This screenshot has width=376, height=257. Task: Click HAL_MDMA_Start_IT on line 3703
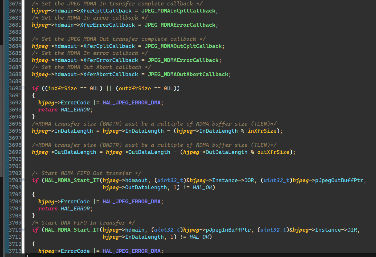(x=72, y=181)
